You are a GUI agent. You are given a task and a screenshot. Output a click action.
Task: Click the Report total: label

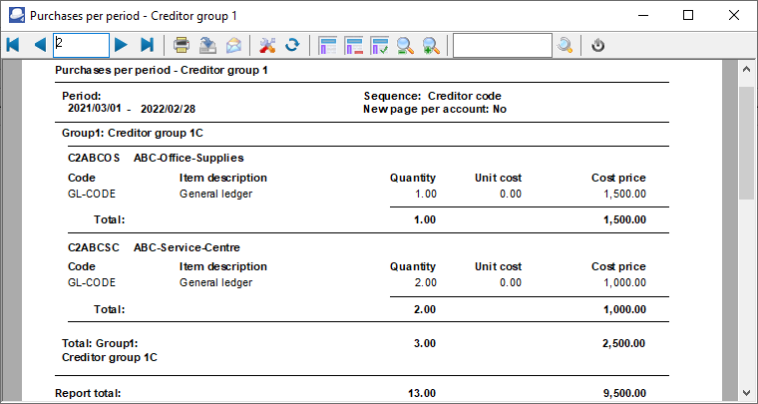[88, 393]
